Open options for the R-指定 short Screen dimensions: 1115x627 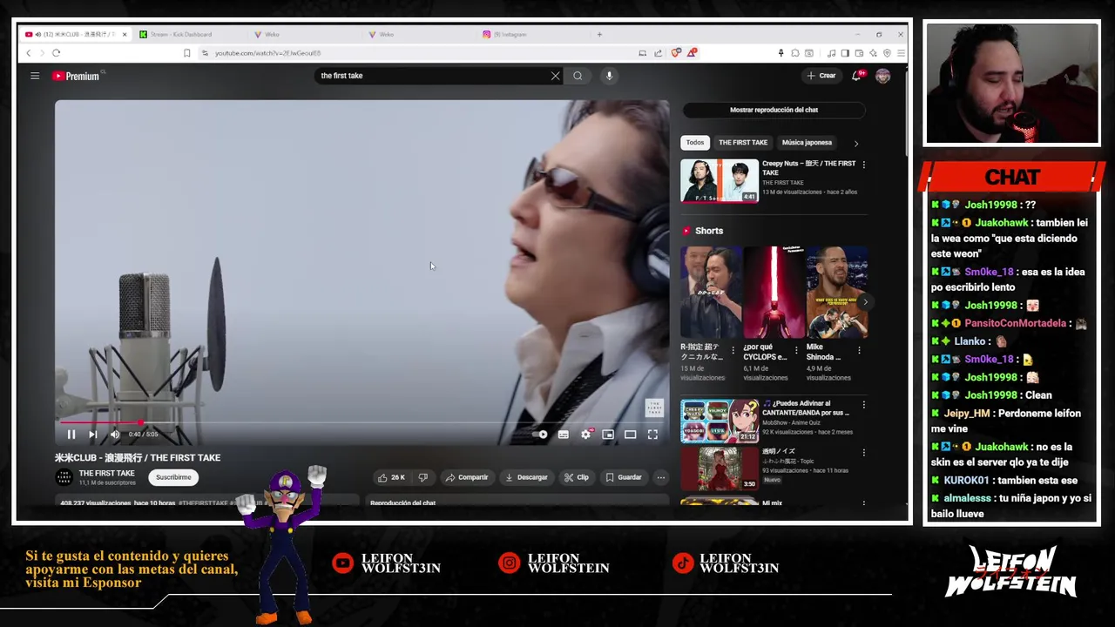click(733, 350)
